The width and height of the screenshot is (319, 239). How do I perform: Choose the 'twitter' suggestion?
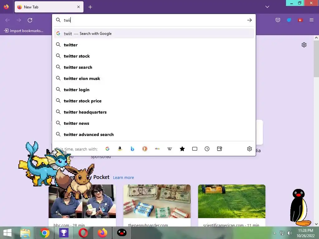coord(154,45)
